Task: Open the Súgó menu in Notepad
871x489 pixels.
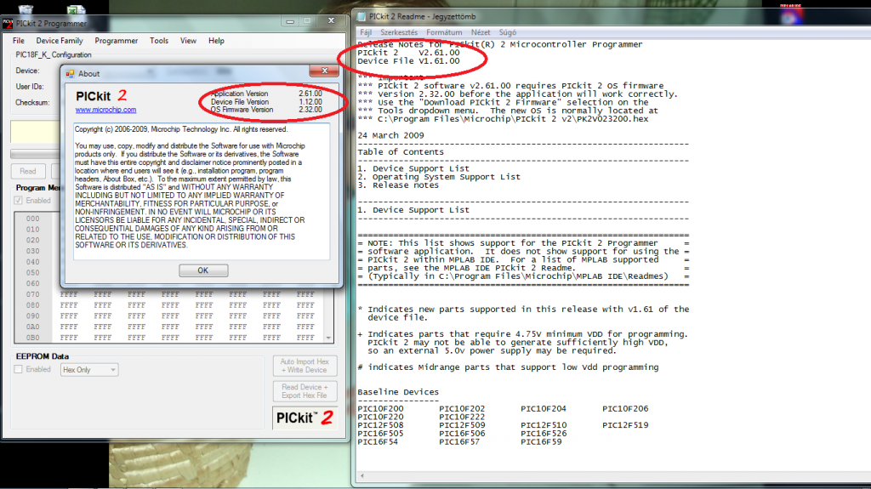Action: coord(507,32)
